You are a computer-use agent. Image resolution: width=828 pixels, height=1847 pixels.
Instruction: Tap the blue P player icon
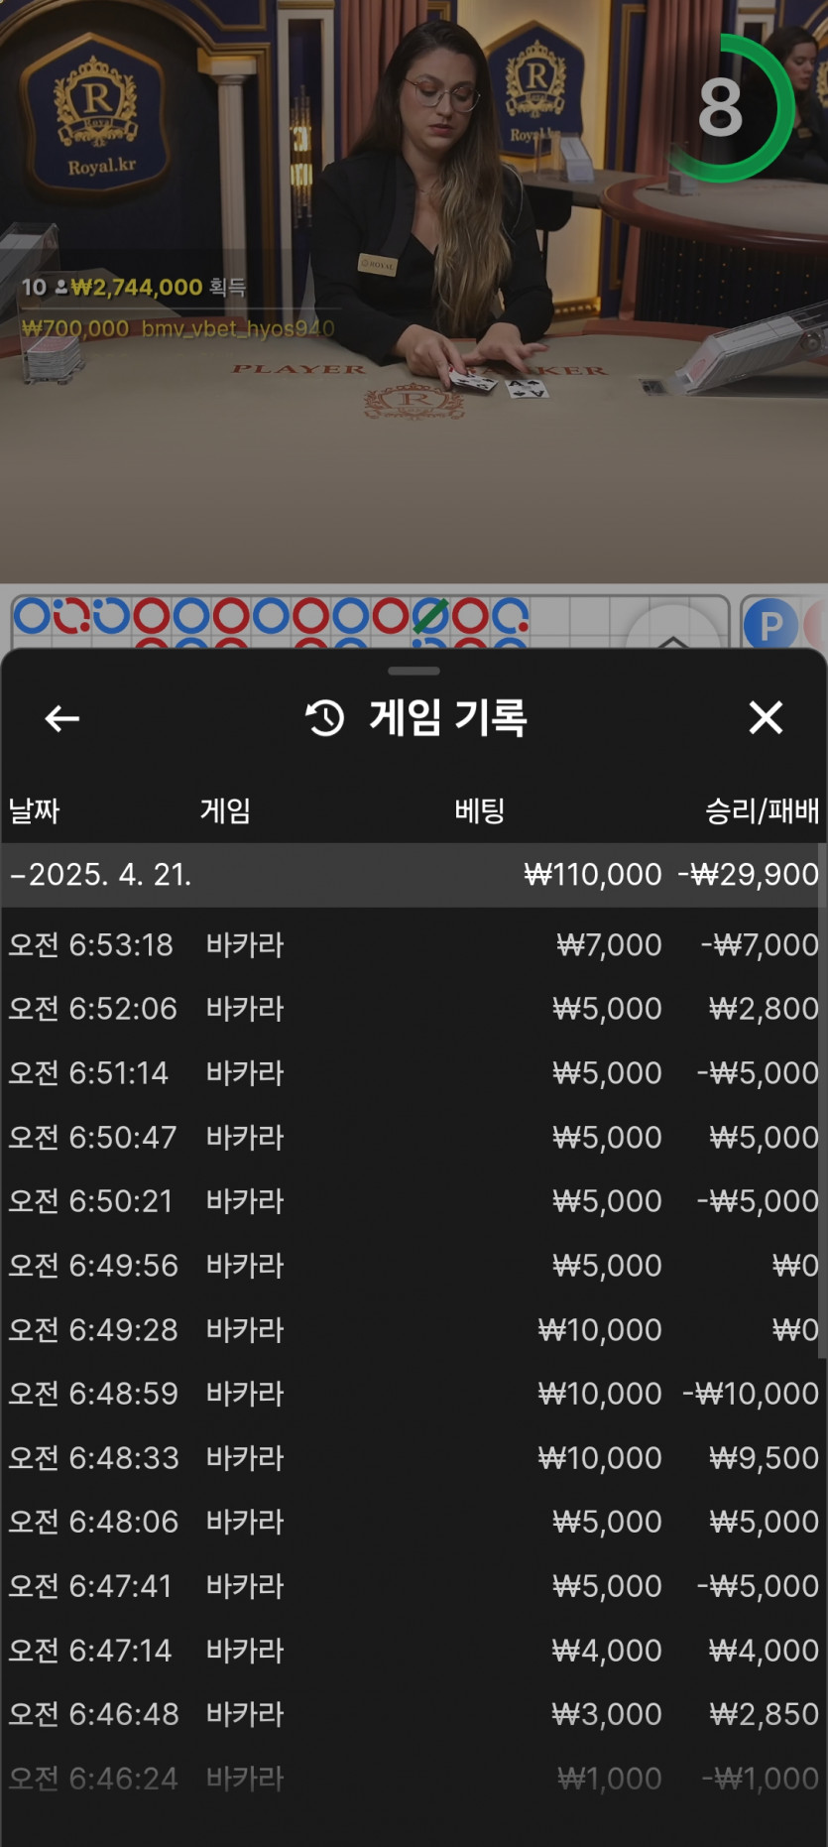tap(770, 625)
